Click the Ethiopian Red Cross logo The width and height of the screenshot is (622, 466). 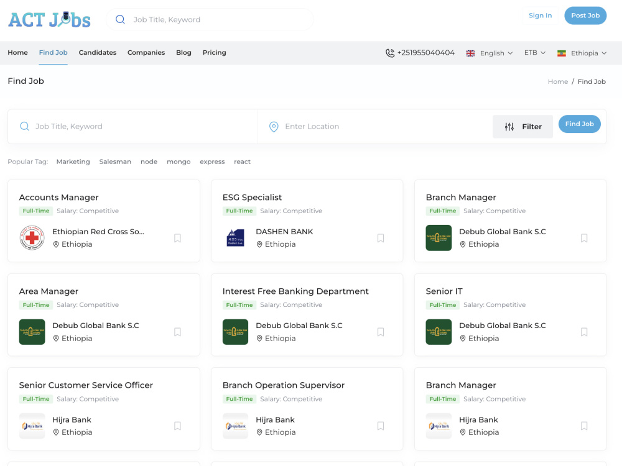point(32,238)
